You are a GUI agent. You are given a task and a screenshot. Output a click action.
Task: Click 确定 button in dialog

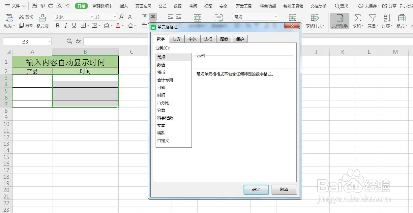tap(256, 189)
